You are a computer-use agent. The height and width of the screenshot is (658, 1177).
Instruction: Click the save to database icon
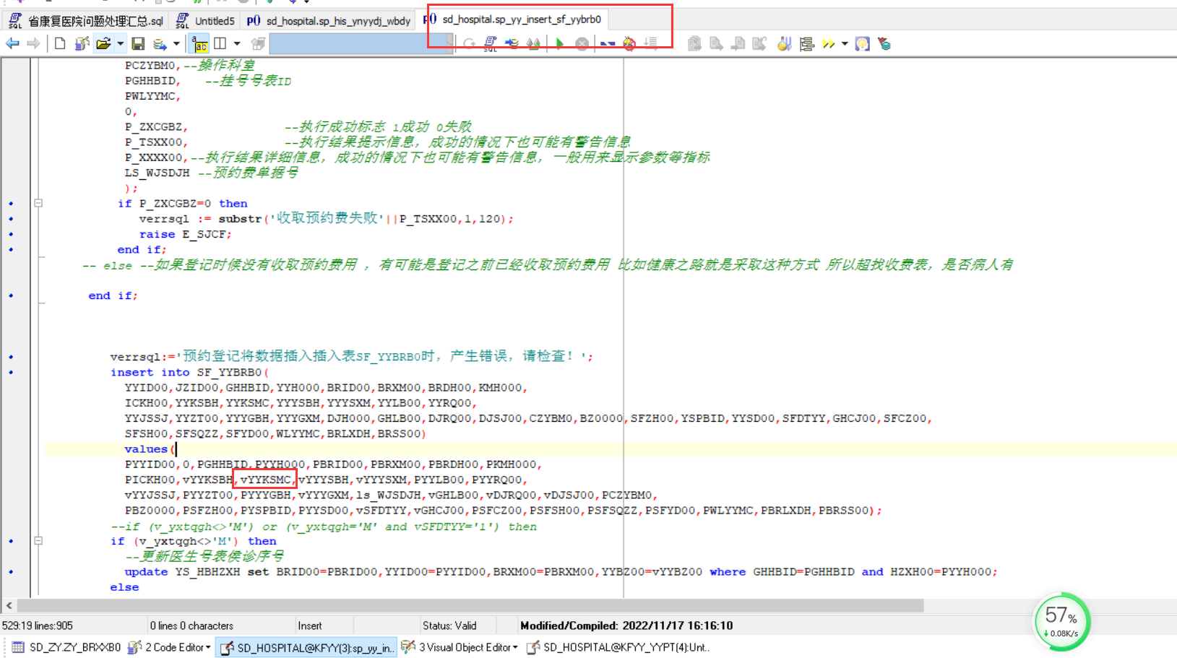tap(160, 44)
